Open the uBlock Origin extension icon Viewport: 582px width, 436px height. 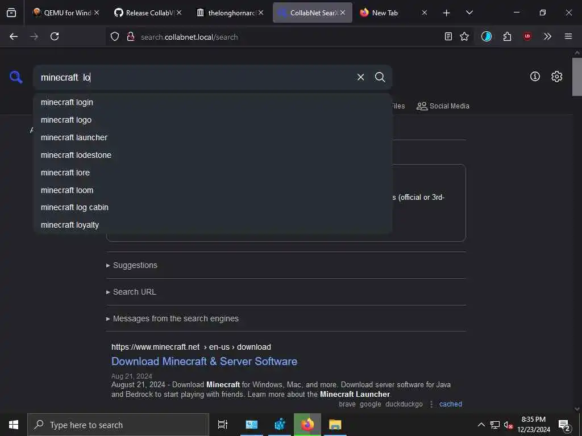pos(527,36)
